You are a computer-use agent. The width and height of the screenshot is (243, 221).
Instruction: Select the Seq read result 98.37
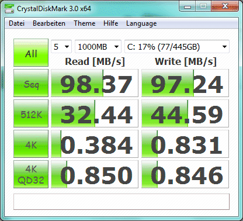click(95, 83)
